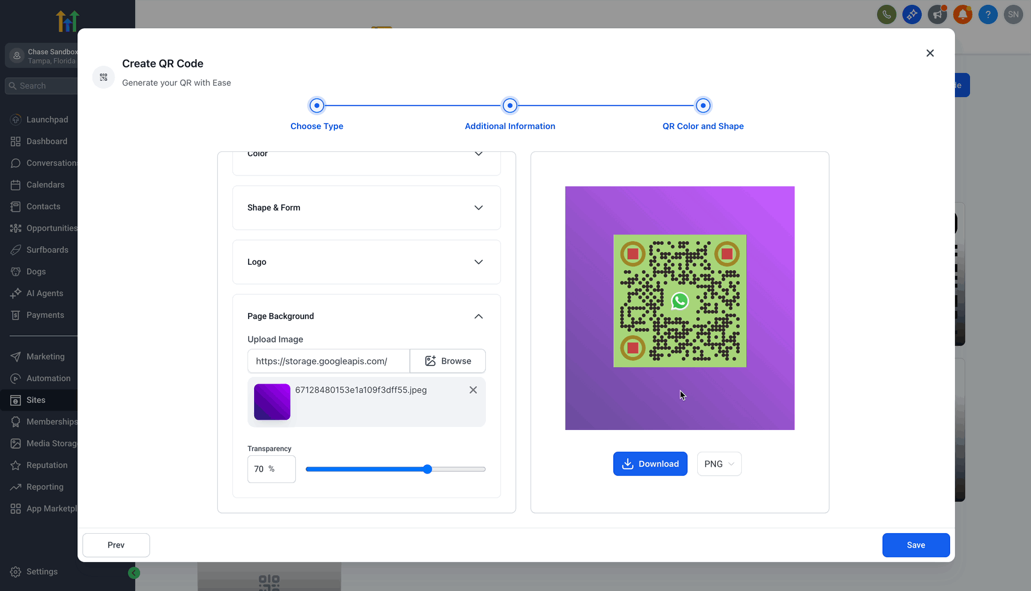Click the Payments sidebar icon

click(16, 315)
